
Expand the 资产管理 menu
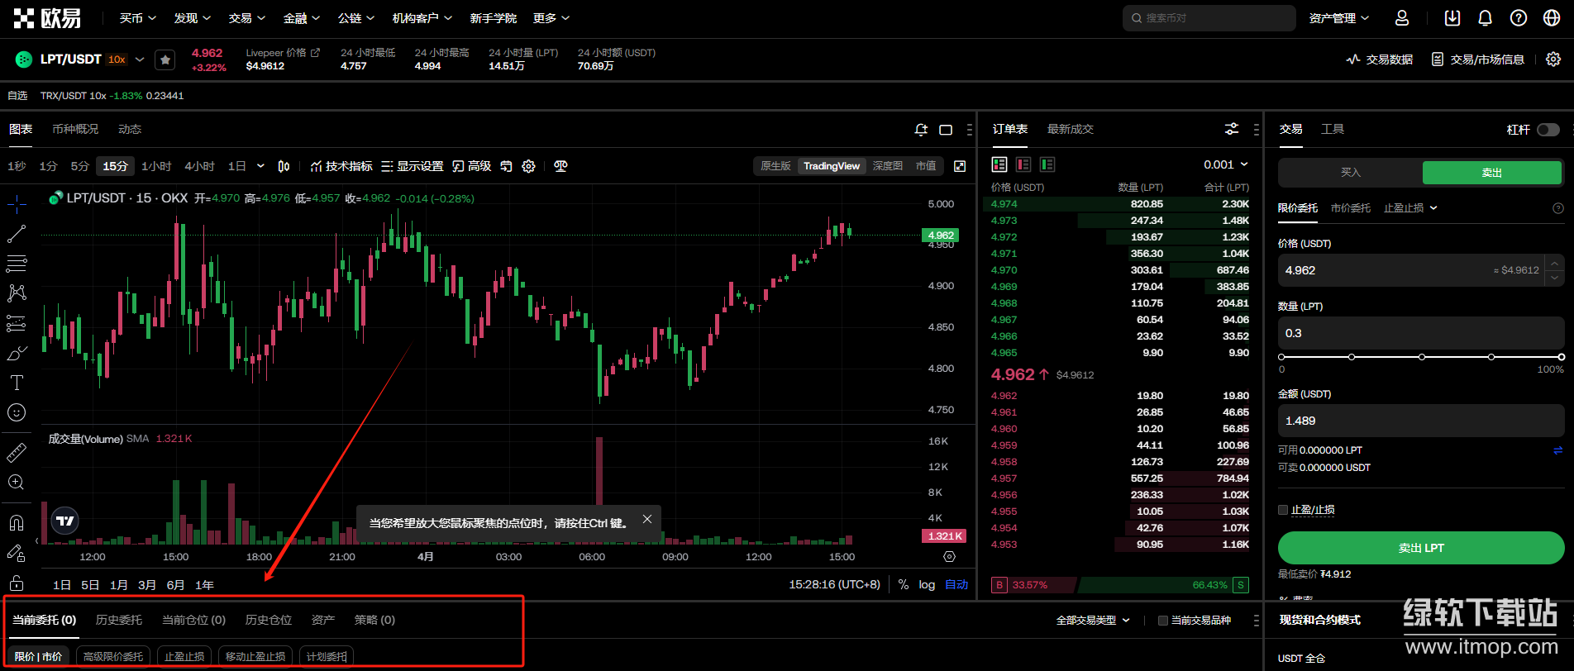tap(1338, 18)
